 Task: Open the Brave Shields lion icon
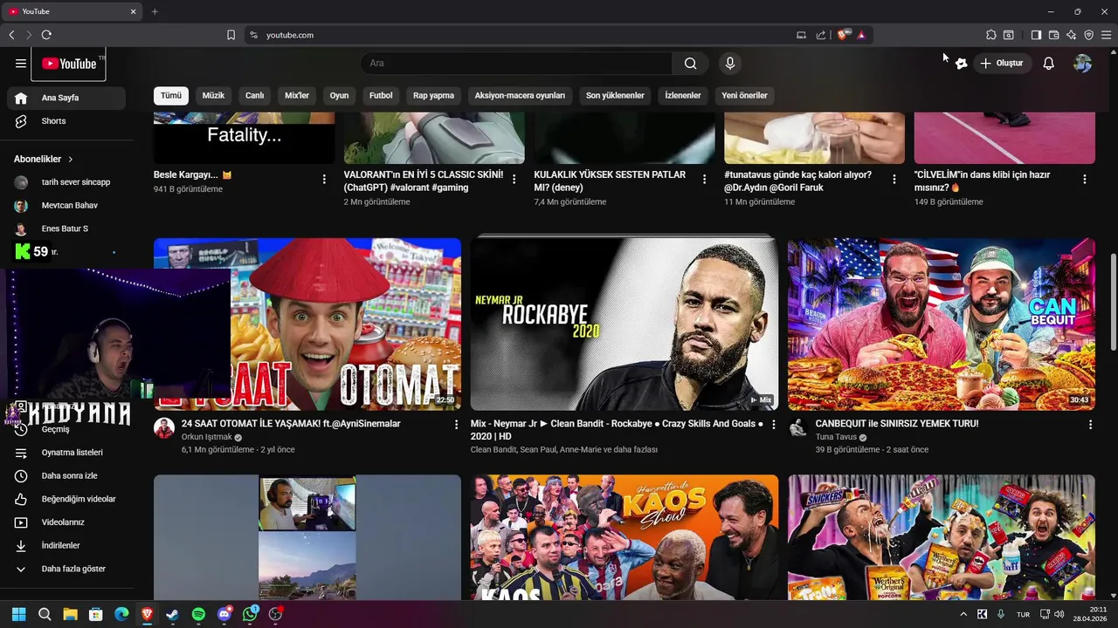842,35
